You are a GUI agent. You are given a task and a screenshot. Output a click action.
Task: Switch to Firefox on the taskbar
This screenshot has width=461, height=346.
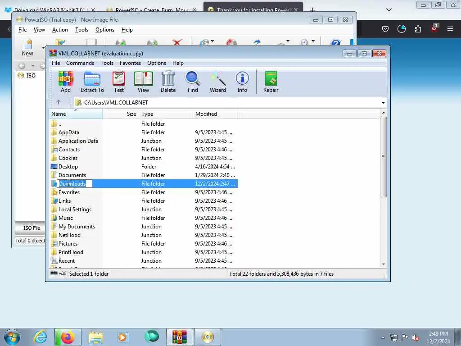68,337
